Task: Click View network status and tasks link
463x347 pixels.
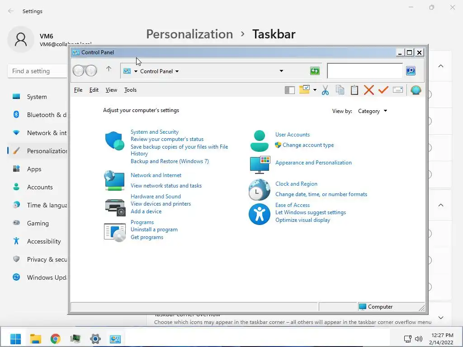Action: point(166,186)
